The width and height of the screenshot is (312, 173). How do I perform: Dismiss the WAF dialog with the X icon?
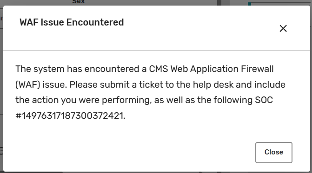283,28
